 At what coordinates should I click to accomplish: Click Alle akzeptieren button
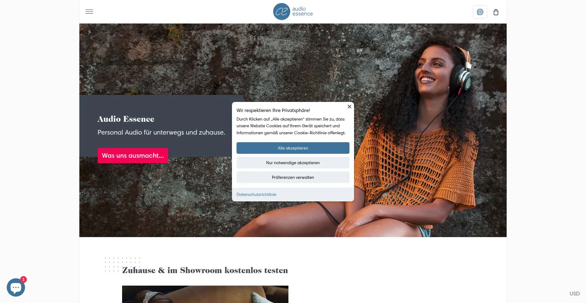(x=293, y=148)
